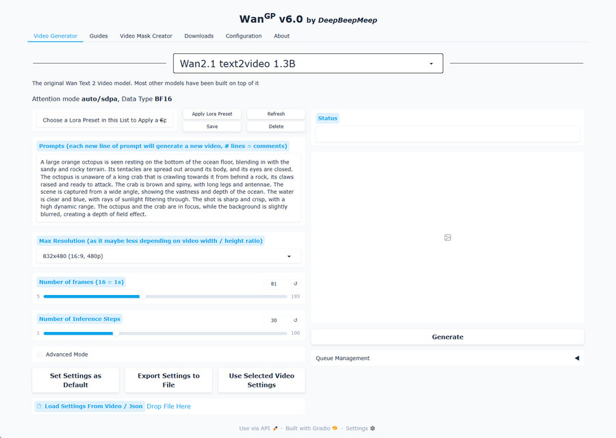Reset the Number of Inference Steps value
The image size is (616, 438).
(296, 320)
